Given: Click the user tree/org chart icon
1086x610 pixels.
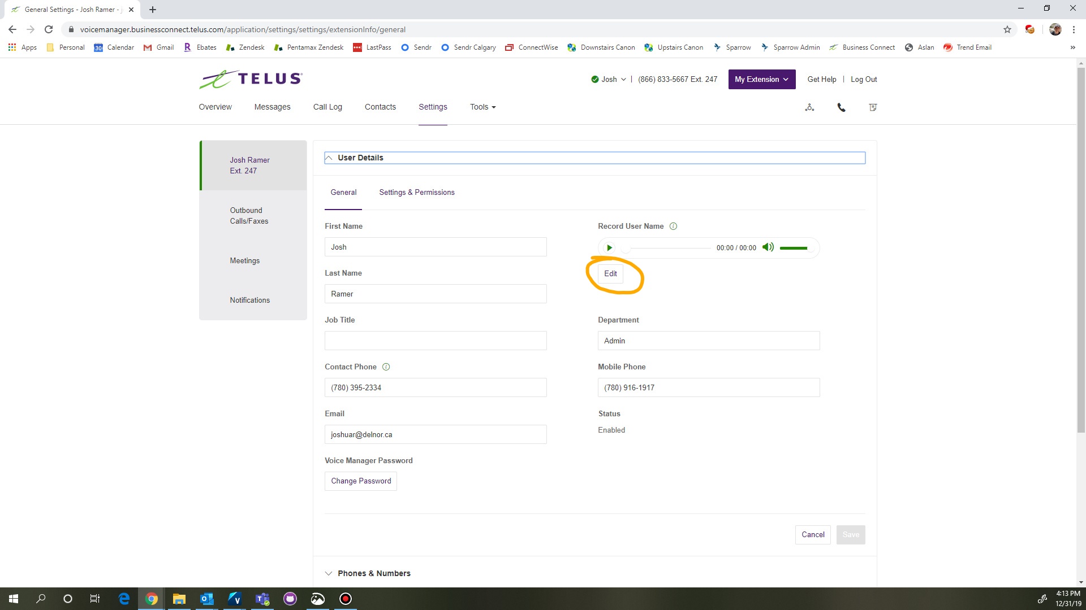Looking at the screenshot, I should coord(809,107).
